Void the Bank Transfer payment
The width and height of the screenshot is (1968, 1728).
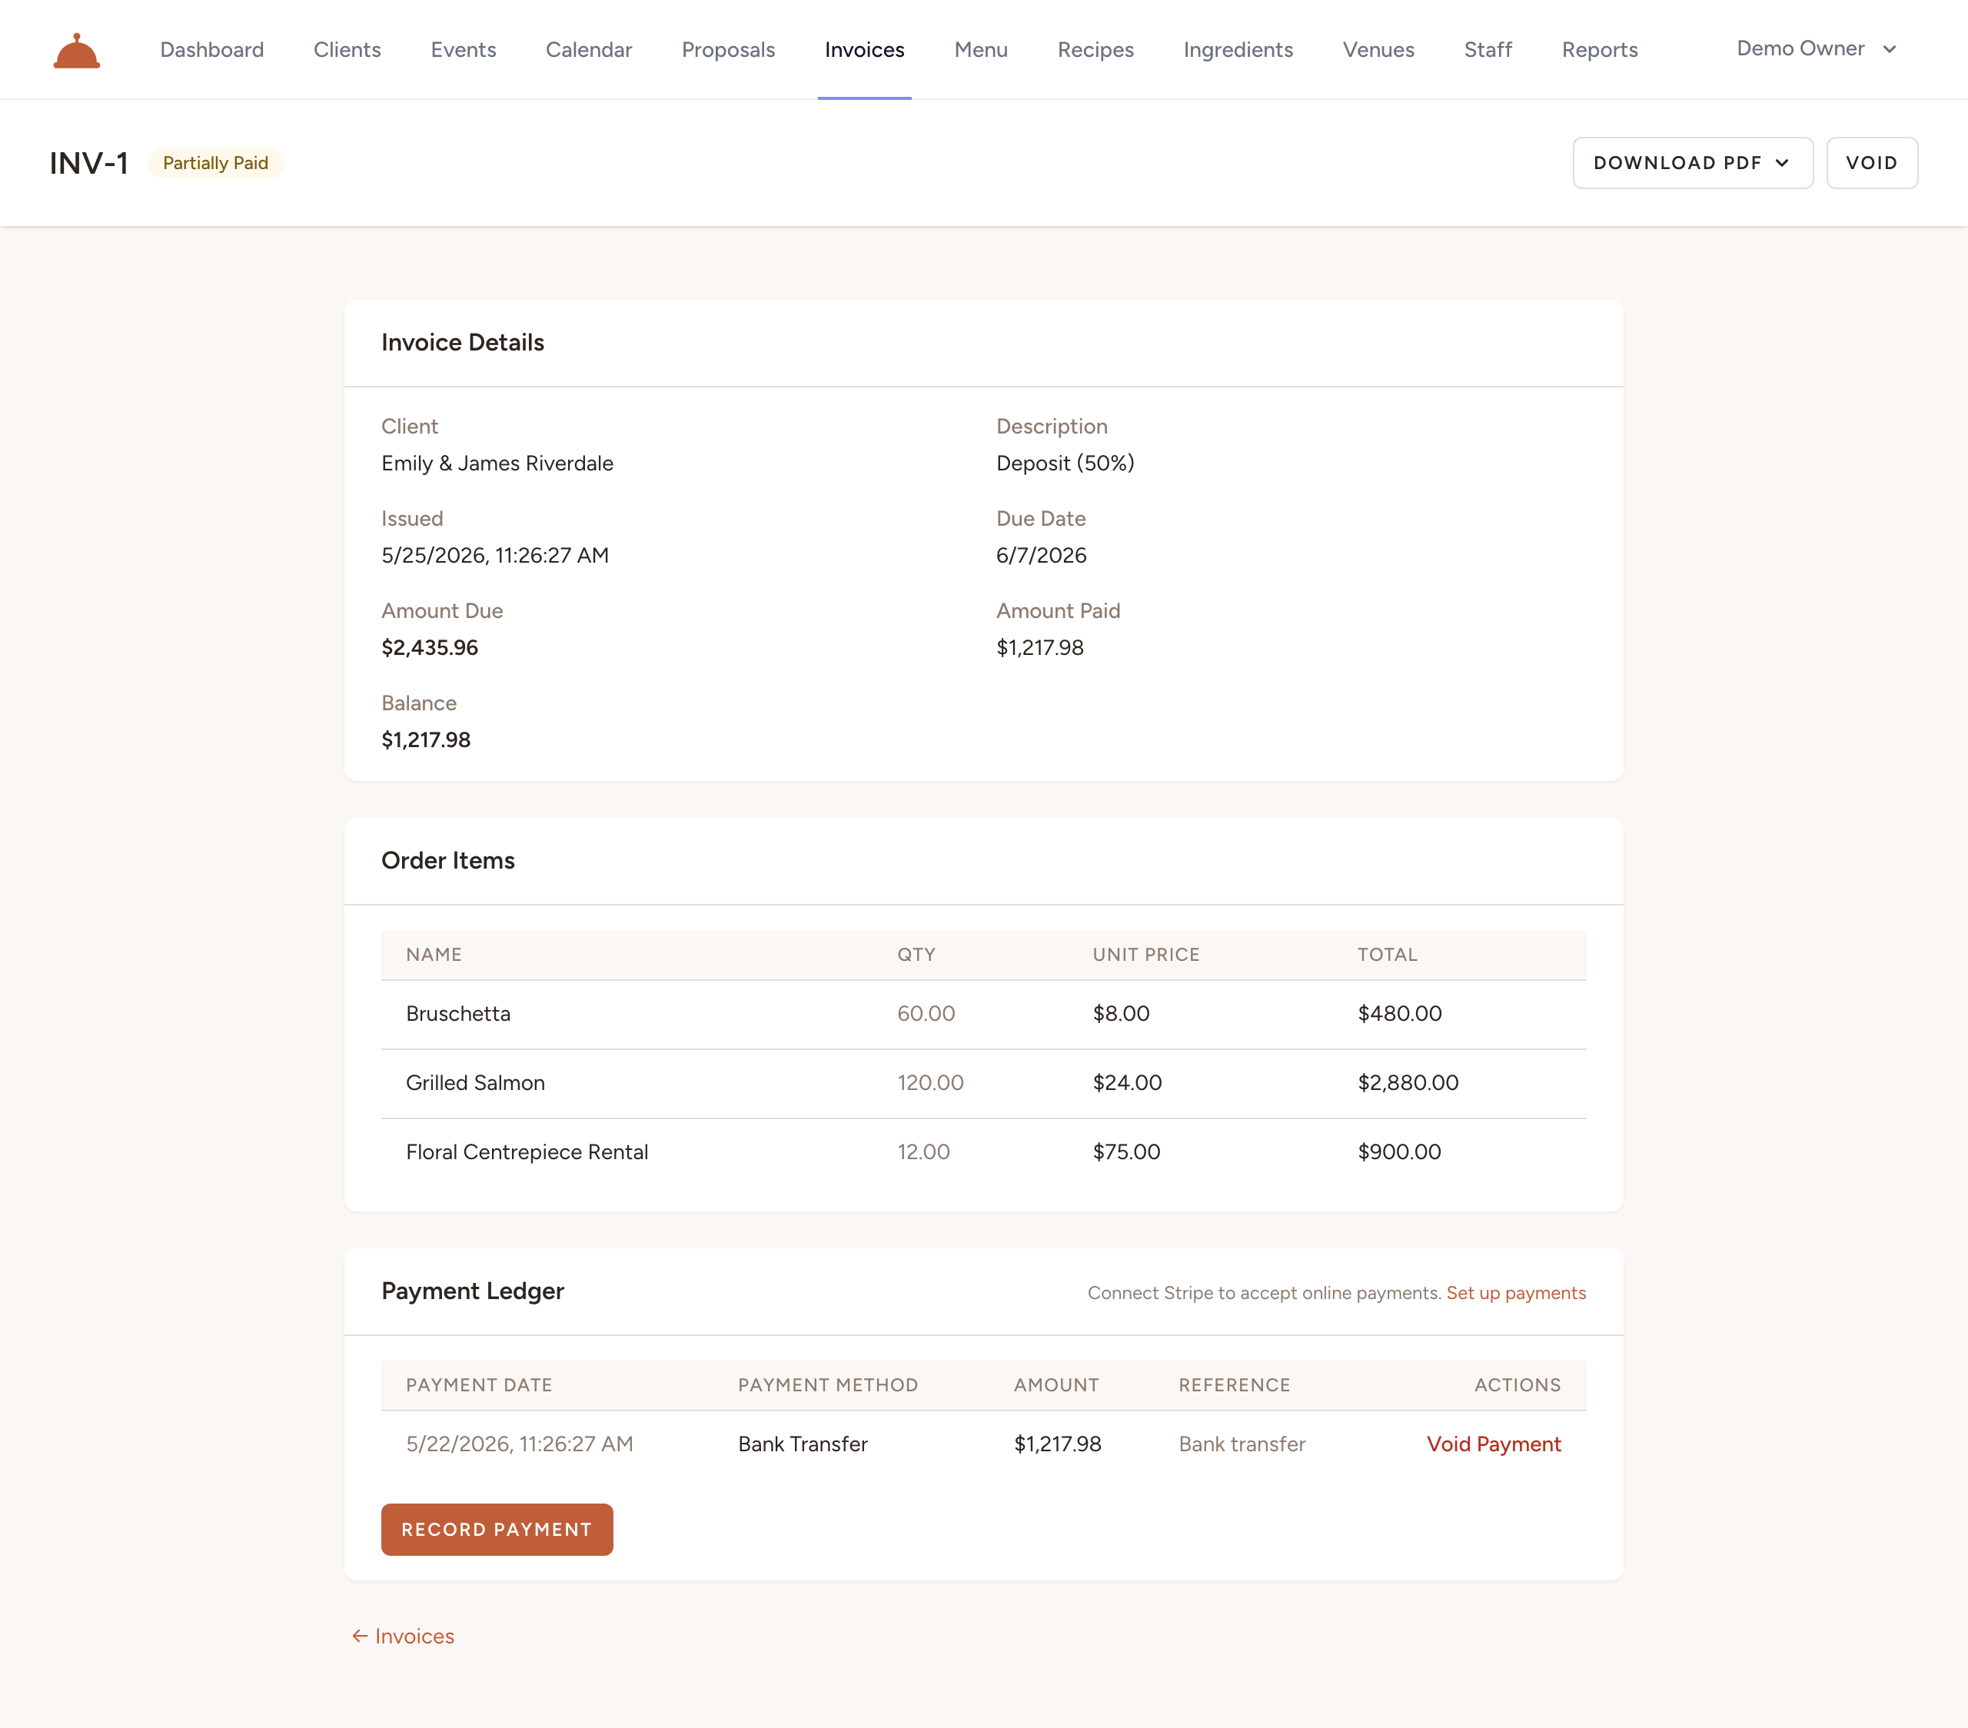pos(1494,1444)
